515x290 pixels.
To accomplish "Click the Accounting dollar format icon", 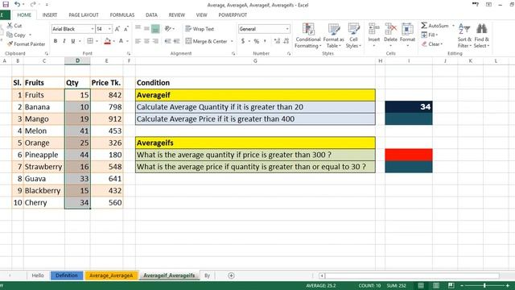I will point(243,41).
